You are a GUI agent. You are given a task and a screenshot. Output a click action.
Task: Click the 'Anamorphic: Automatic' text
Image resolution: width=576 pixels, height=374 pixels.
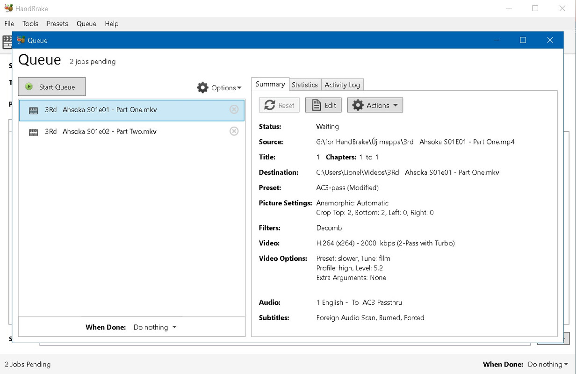click(x=352, y=203)
